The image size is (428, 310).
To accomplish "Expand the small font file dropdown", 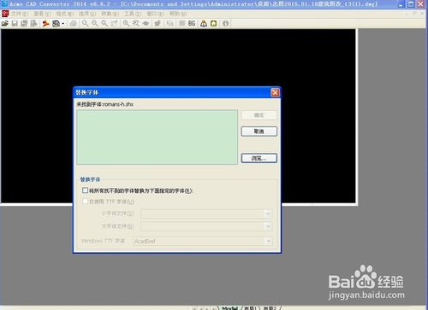I will pos(268,213).
